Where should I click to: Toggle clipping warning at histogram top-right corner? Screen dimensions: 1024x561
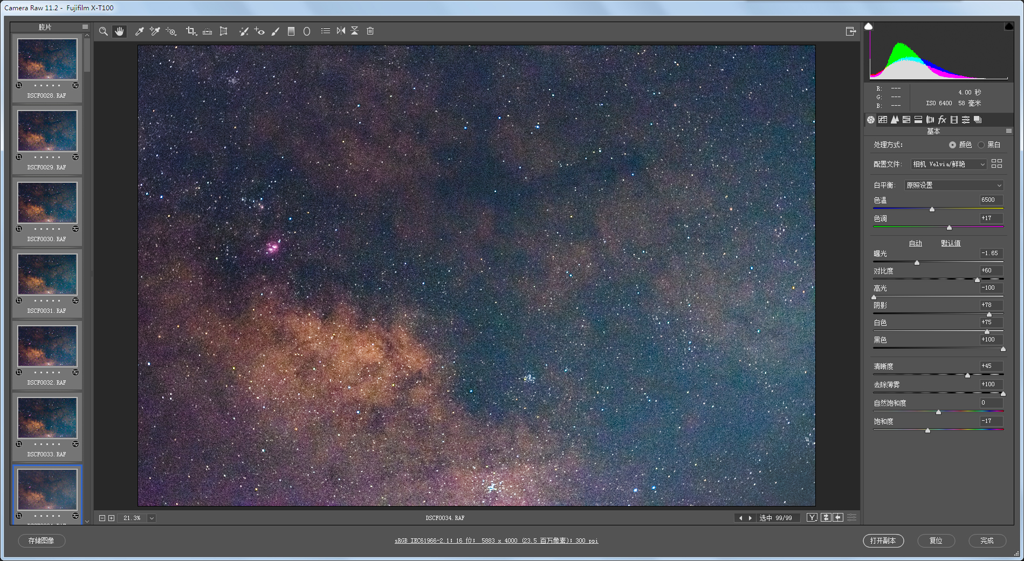(1009, 26)
